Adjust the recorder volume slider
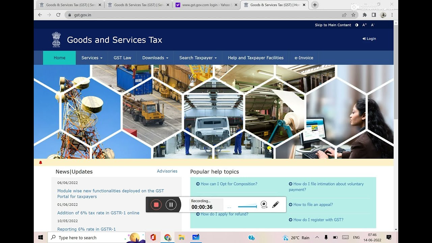 tap(247, 207)
